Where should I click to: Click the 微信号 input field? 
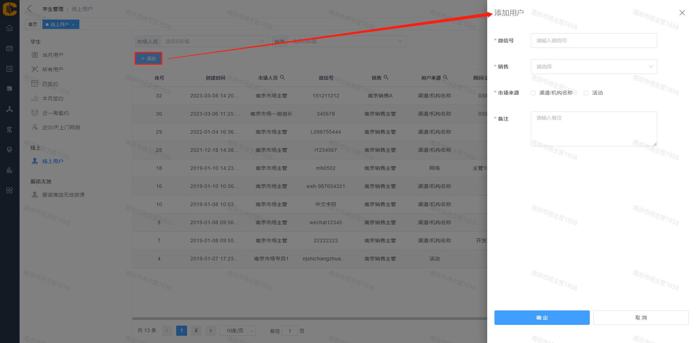(593, 41)
